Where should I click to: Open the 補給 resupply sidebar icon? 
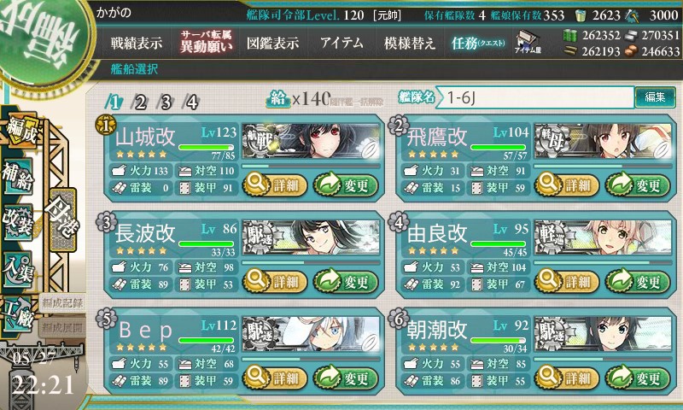18,177
